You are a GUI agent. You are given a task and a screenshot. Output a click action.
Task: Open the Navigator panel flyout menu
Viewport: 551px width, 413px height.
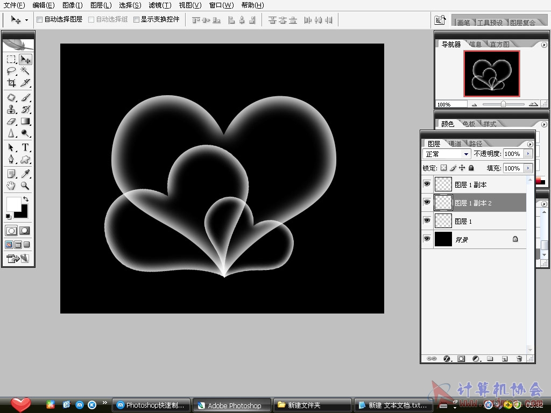click(x=544, y=45)
